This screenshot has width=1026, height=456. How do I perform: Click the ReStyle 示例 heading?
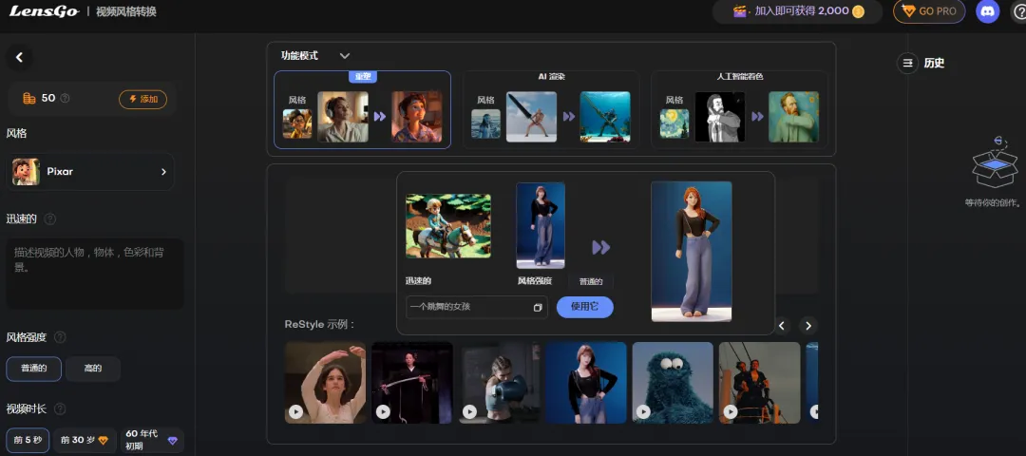[320, 325]
